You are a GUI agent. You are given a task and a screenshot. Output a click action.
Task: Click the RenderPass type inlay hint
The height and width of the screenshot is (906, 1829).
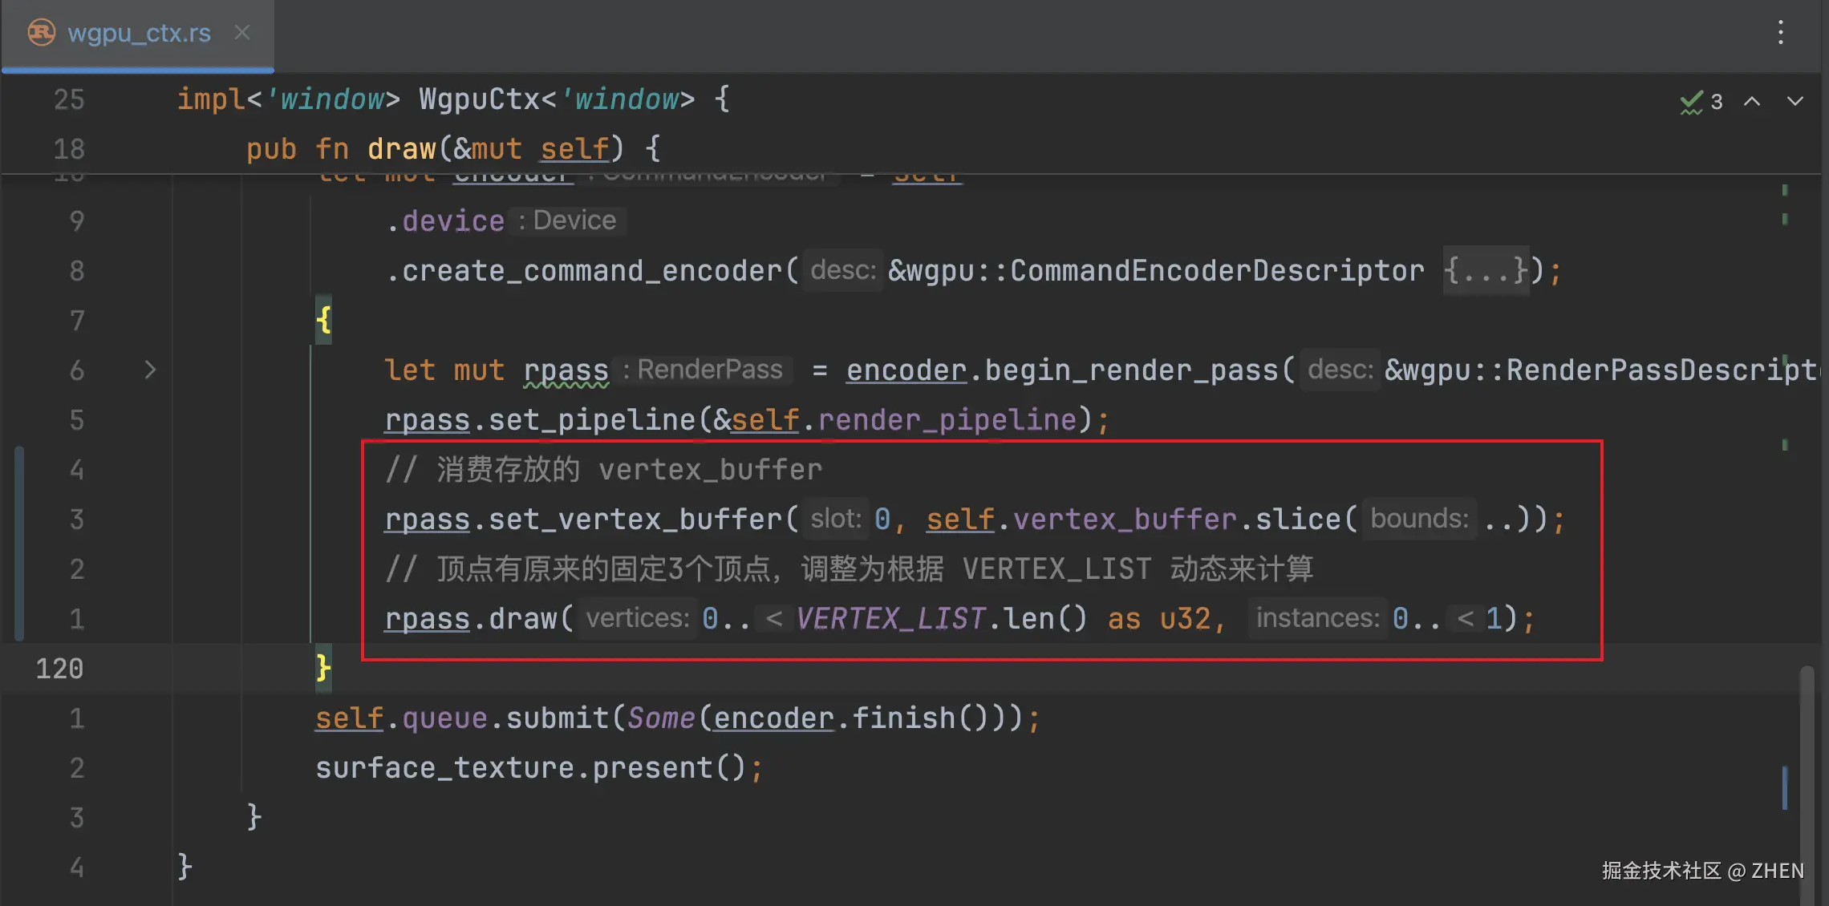[x=703, y=370]
